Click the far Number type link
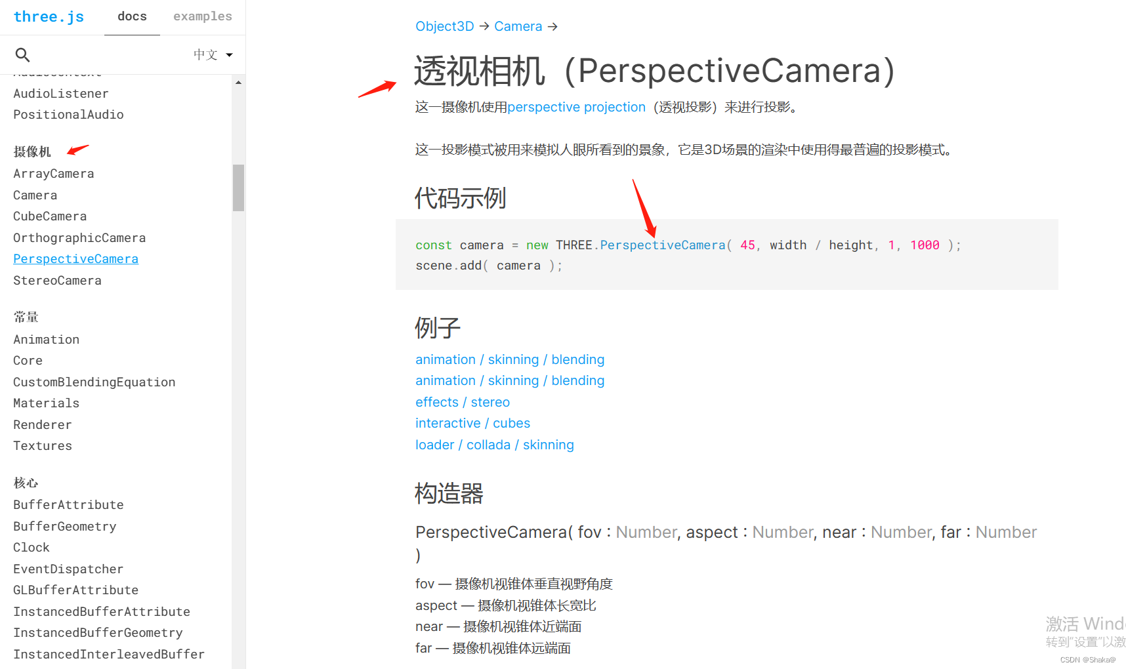 [x=1006, y=532]
